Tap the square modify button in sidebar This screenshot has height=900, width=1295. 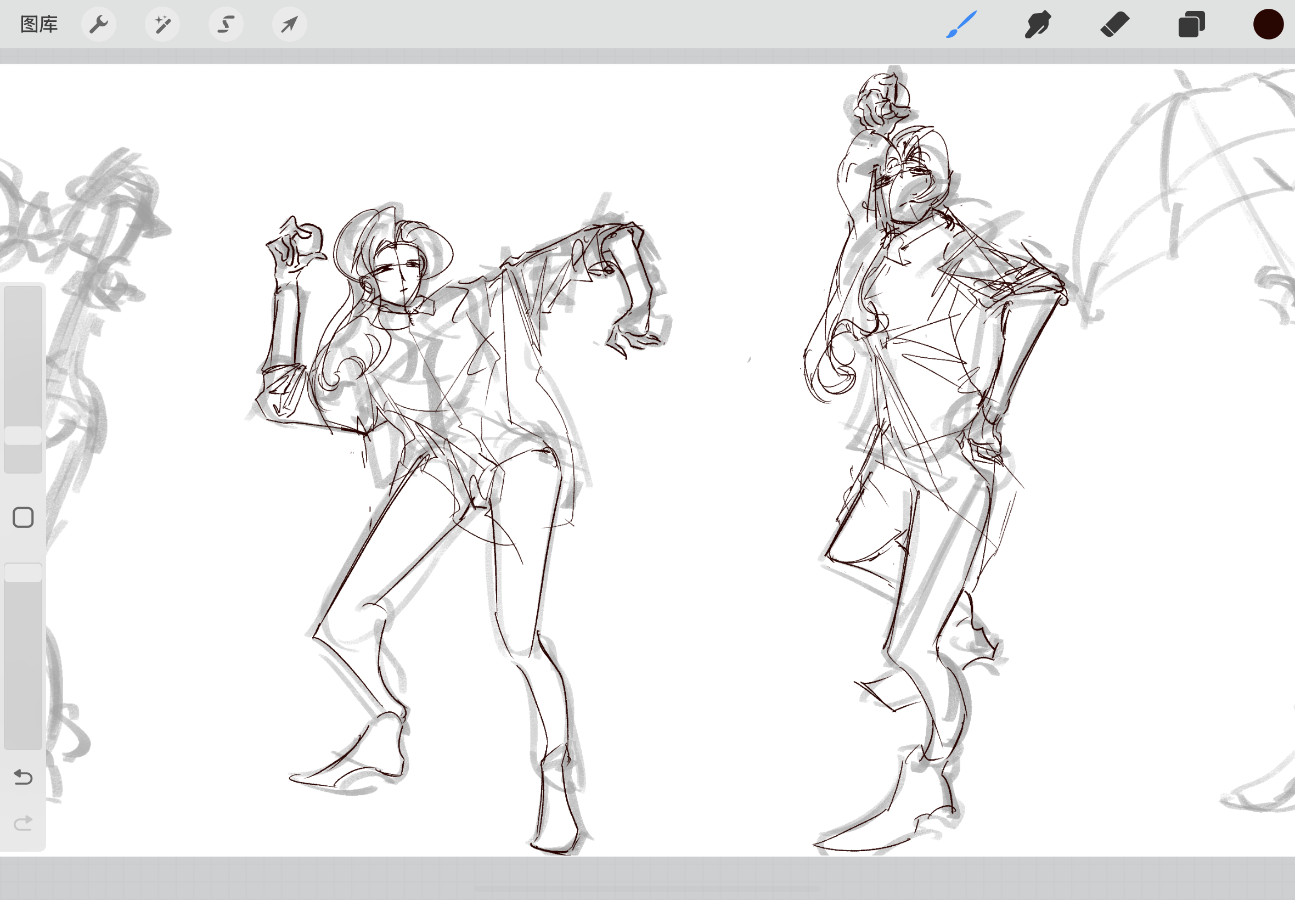coord(23,517)
